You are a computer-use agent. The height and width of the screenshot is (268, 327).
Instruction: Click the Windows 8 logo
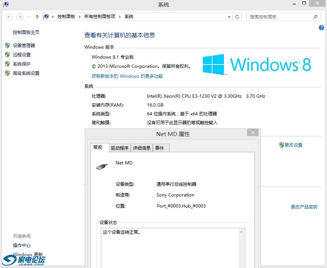pyautogui.click(x=257, y=65)
